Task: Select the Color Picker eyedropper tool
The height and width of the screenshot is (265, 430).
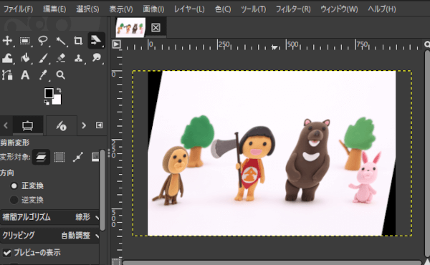Action: click(x=43, y=74)
